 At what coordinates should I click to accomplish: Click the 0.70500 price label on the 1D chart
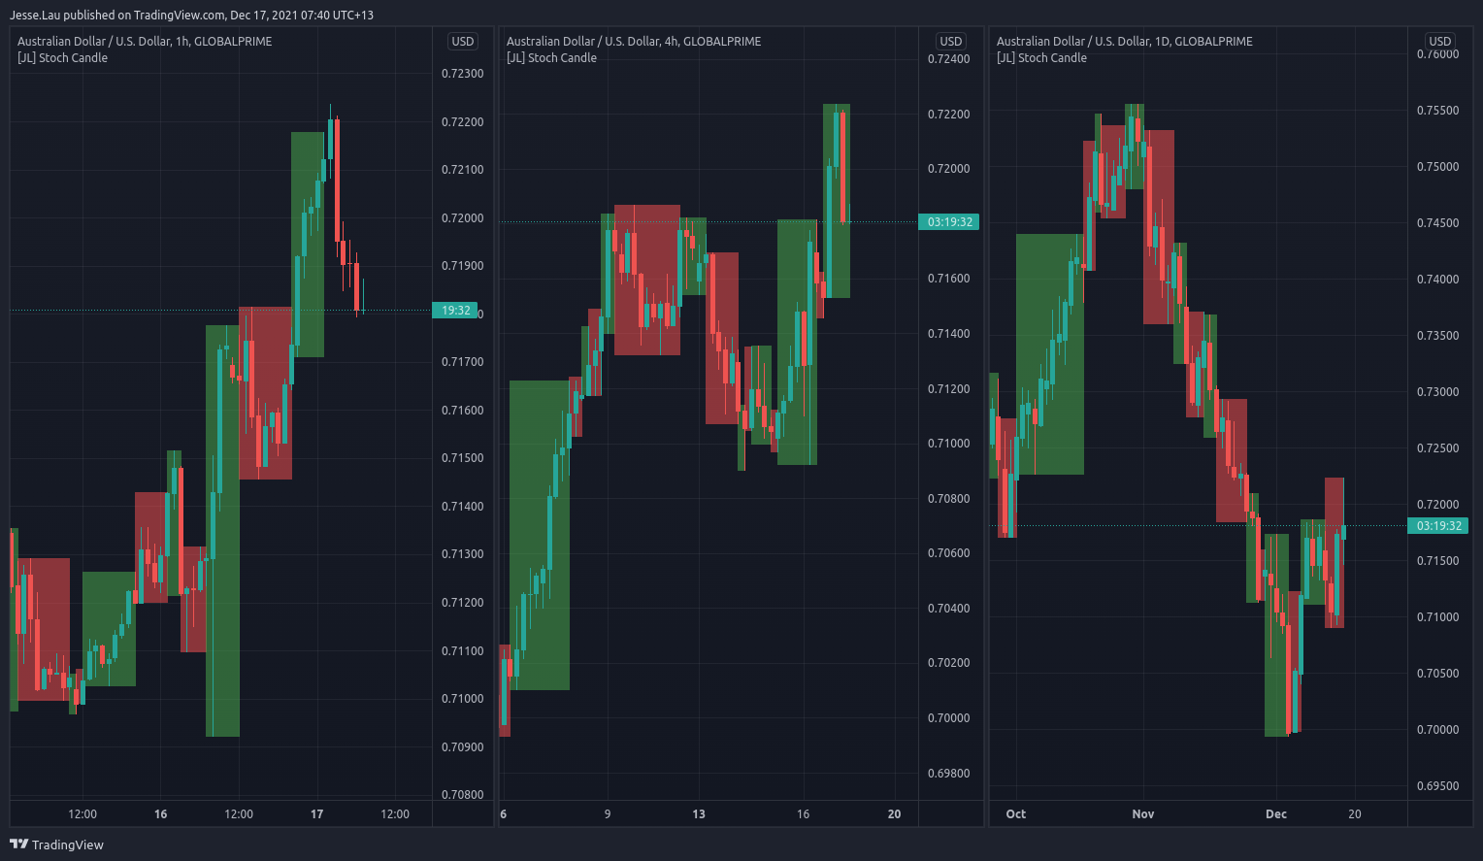tap(1438, 674)
